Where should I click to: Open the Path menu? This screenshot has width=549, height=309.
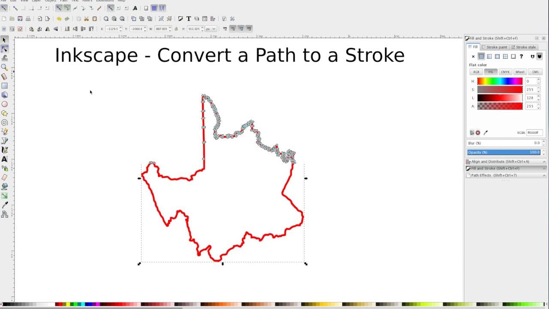pos(63,1)
